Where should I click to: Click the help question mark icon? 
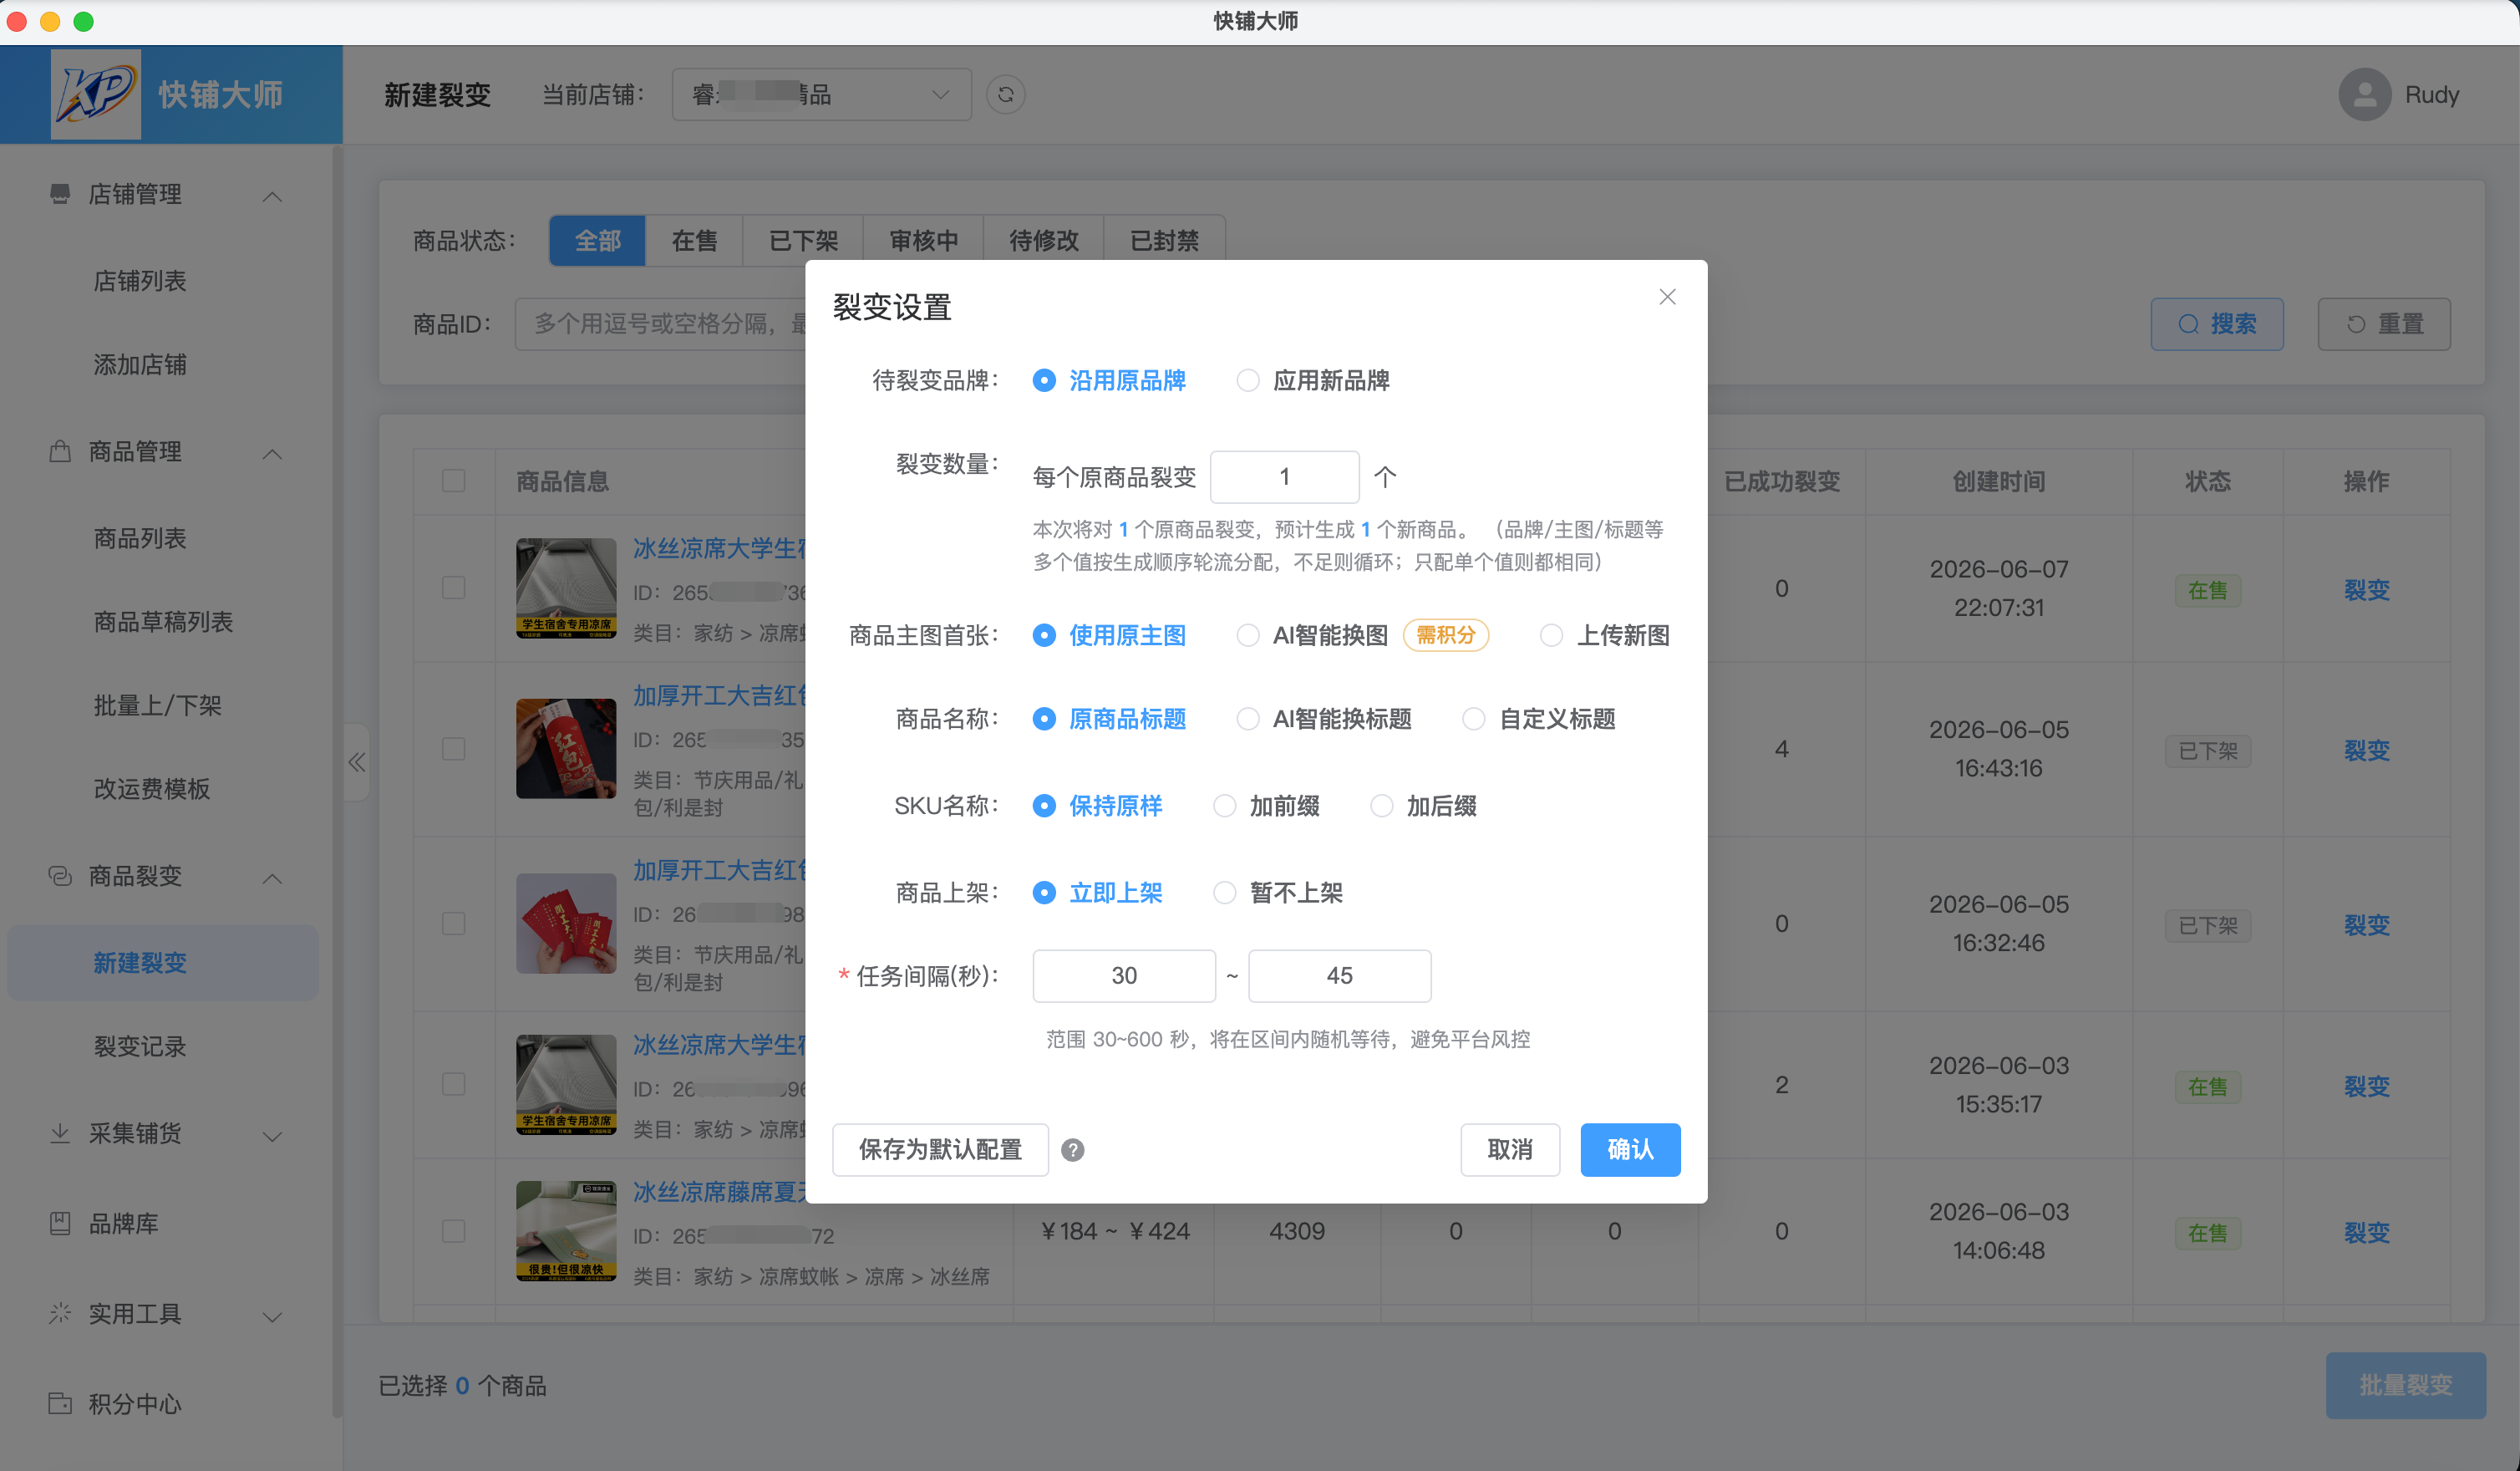pyautogui.click(x=1072, y=1150)
